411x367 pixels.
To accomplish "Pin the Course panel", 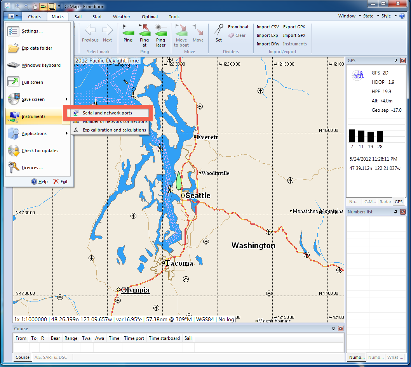I will [333, 329].
